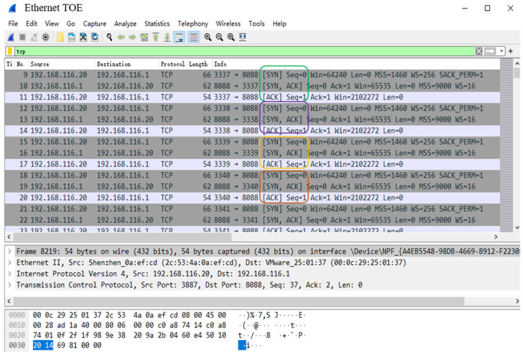
Task: Expand the Ethernet II detail row
Action: [x=10, y=262]
